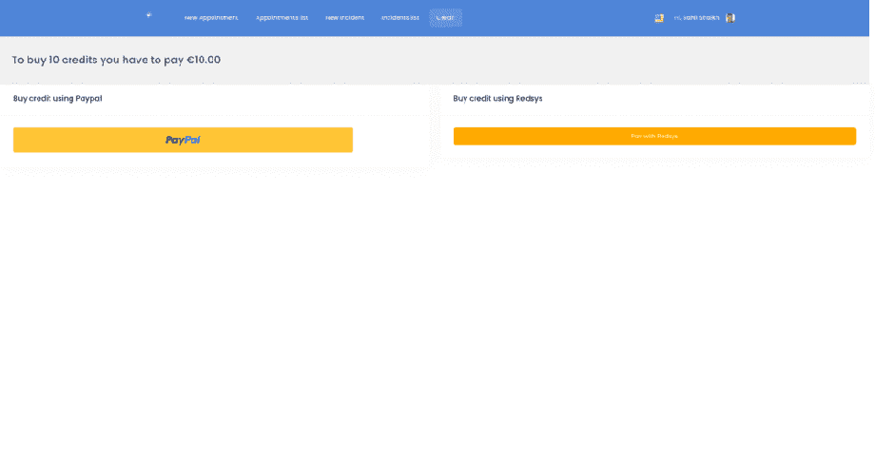
Task: Open the New Appointment page
Action: coord(211,18)
